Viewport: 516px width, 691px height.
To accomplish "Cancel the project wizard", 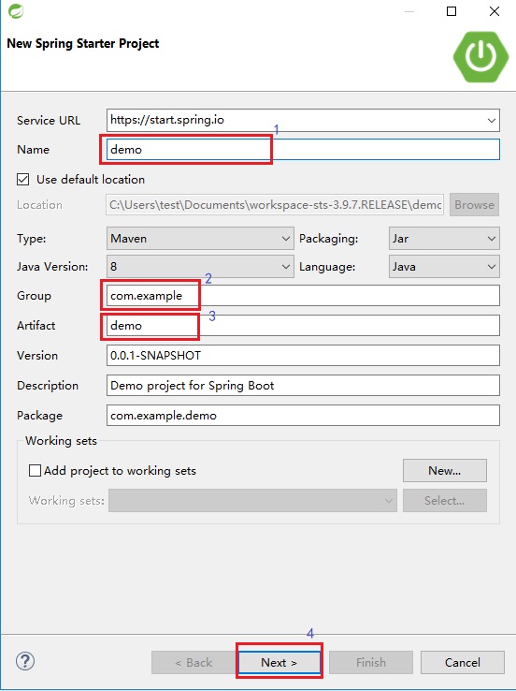I will coord(463,662).
